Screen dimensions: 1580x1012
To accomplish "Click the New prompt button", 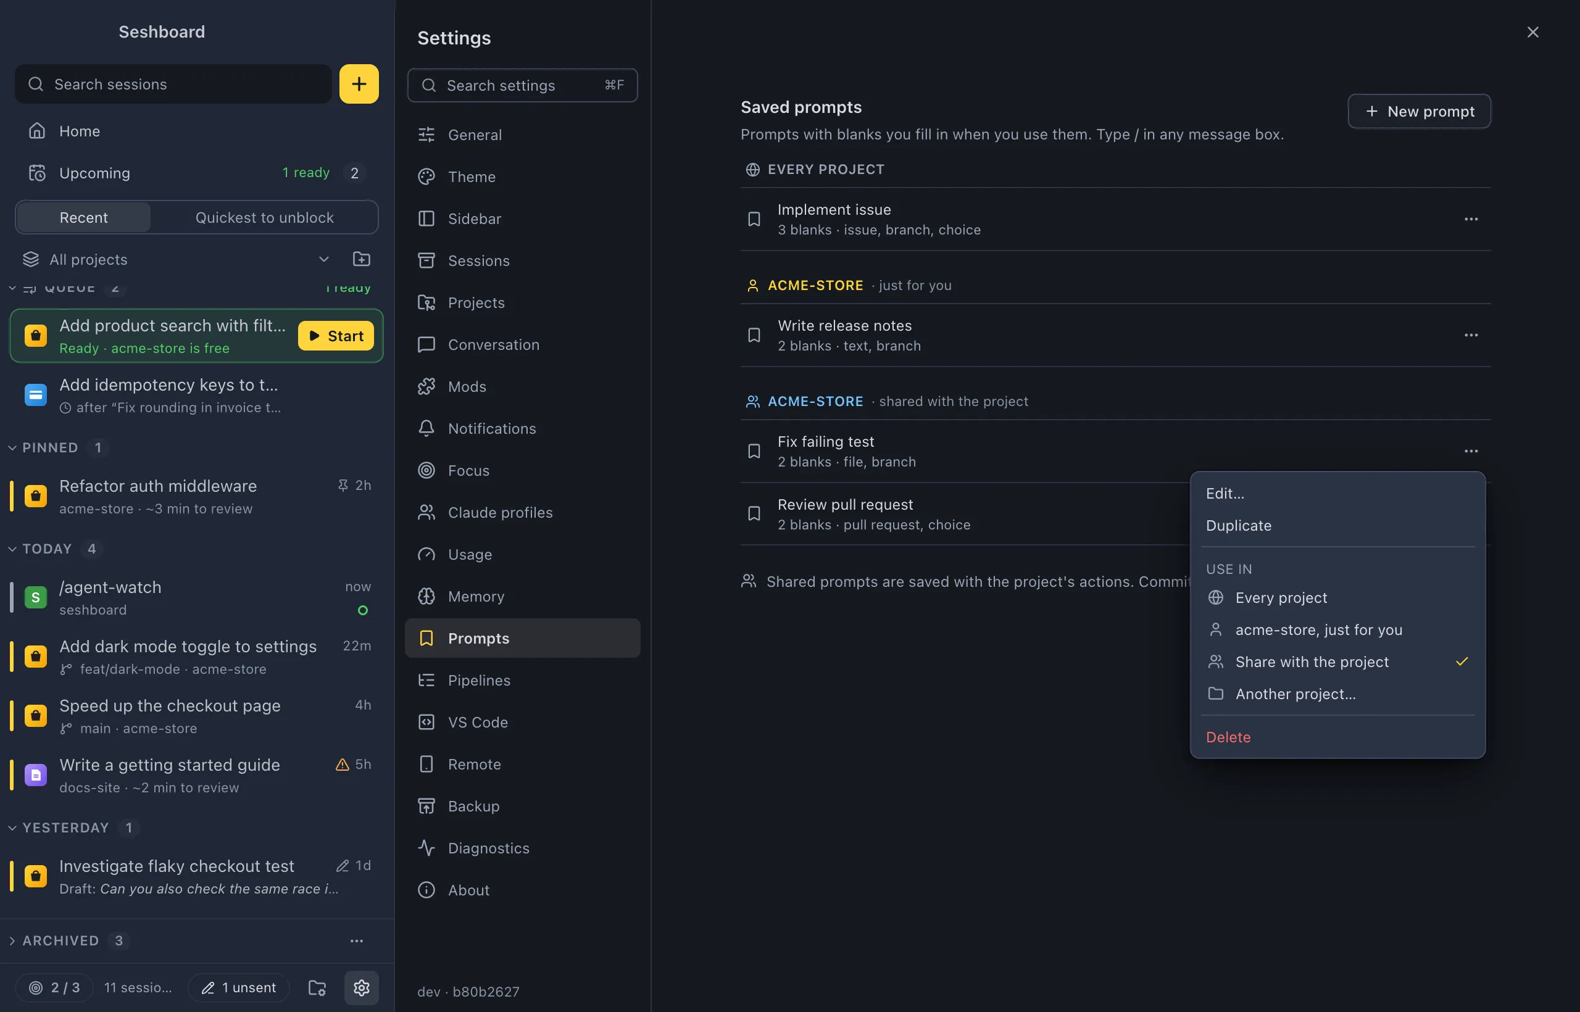I will coord(1419,111).
